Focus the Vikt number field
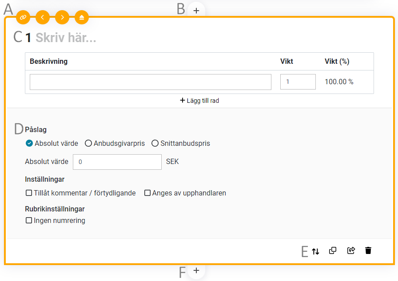 [298, 82]
